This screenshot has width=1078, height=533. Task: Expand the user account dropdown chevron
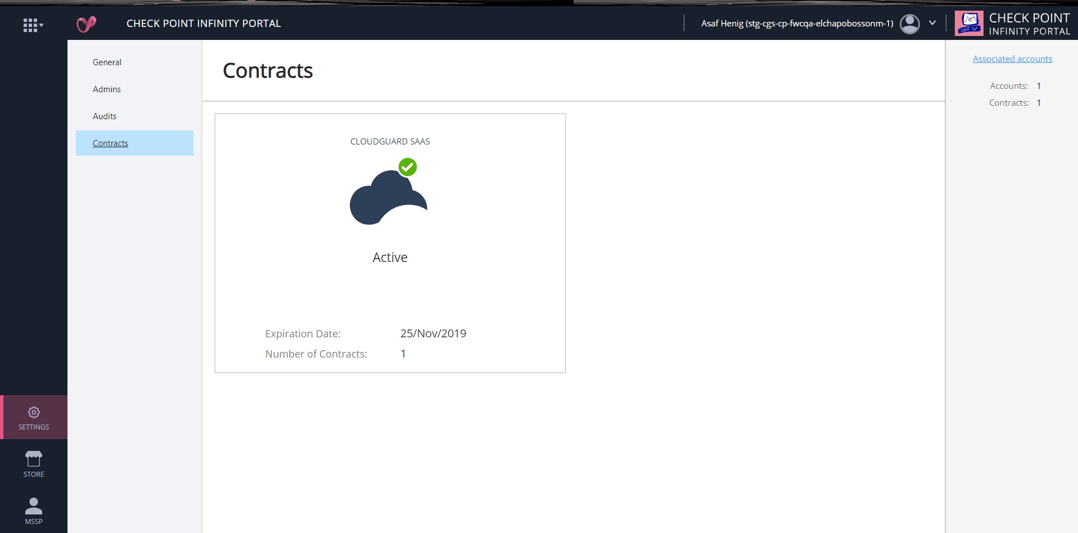tap(932, 23)
